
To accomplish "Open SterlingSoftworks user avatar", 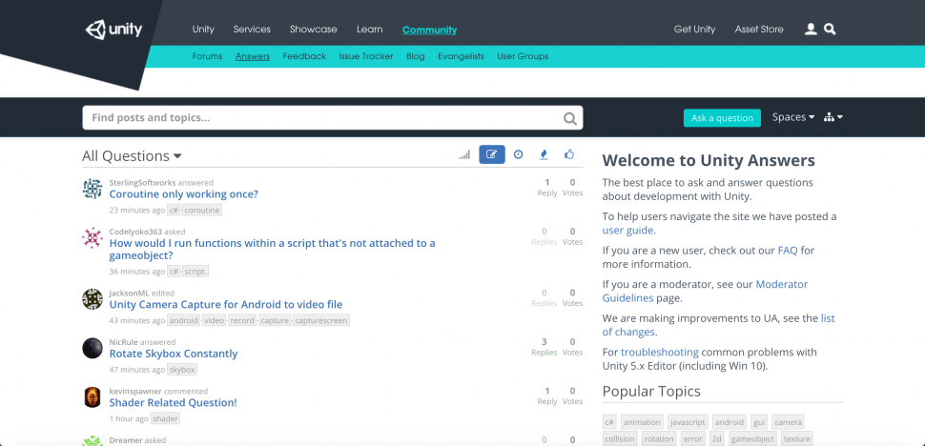I will [x=92, y=189].
